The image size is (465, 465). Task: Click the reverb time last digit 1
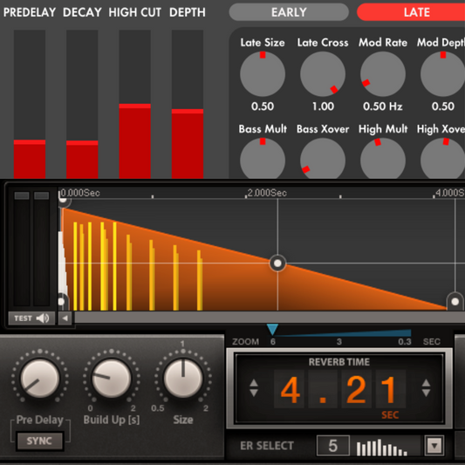pos(390,389)
